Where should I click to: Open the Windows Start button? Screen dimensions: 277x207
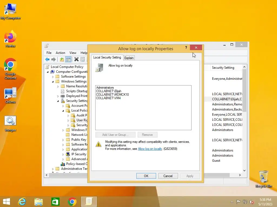point(6,202)
